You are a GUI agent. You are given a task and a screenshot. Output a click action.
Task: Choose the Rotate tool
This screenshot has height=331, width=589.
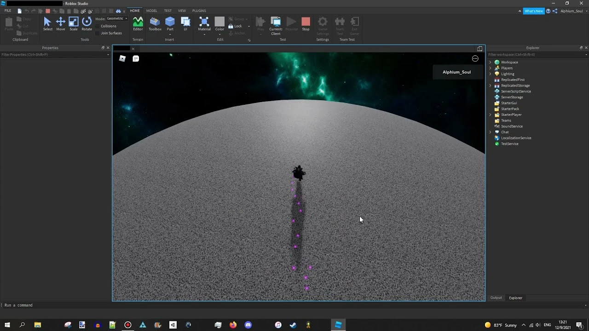[87, 24]
